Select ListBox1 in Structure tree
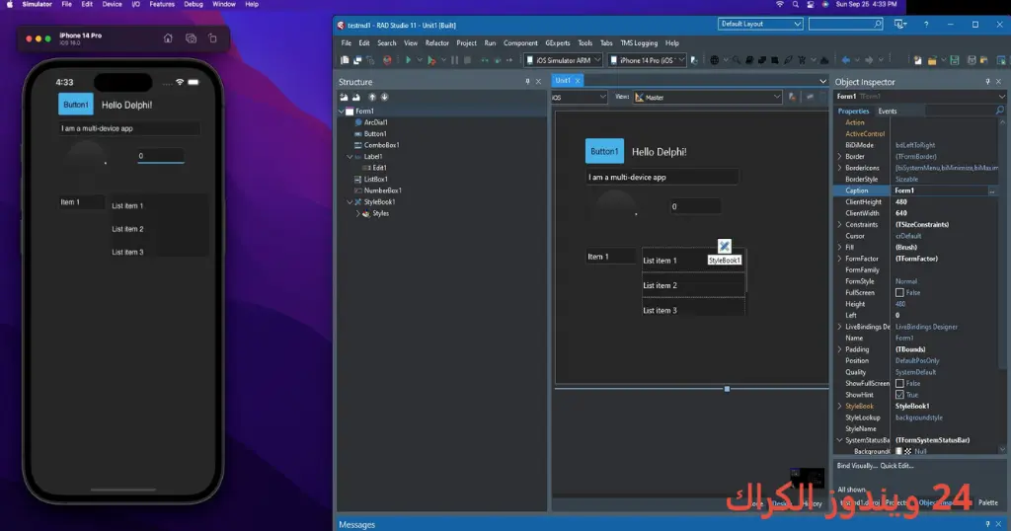 (375, 180)
